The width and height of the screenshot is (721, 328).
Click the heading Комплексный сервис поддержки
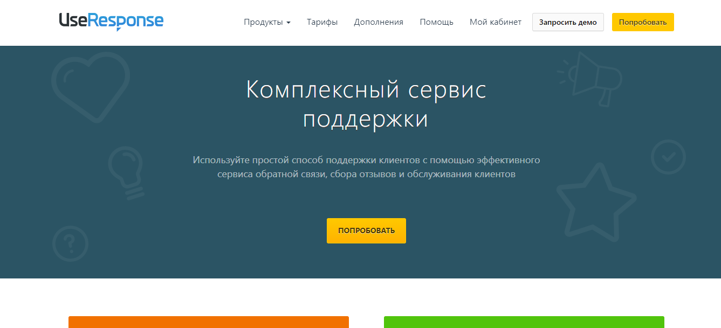(x=366, y=104)
